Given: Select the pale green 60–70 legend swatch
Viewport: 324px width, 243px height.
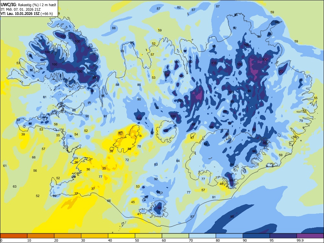Looking at the screenshot, I should click(175, 236).
